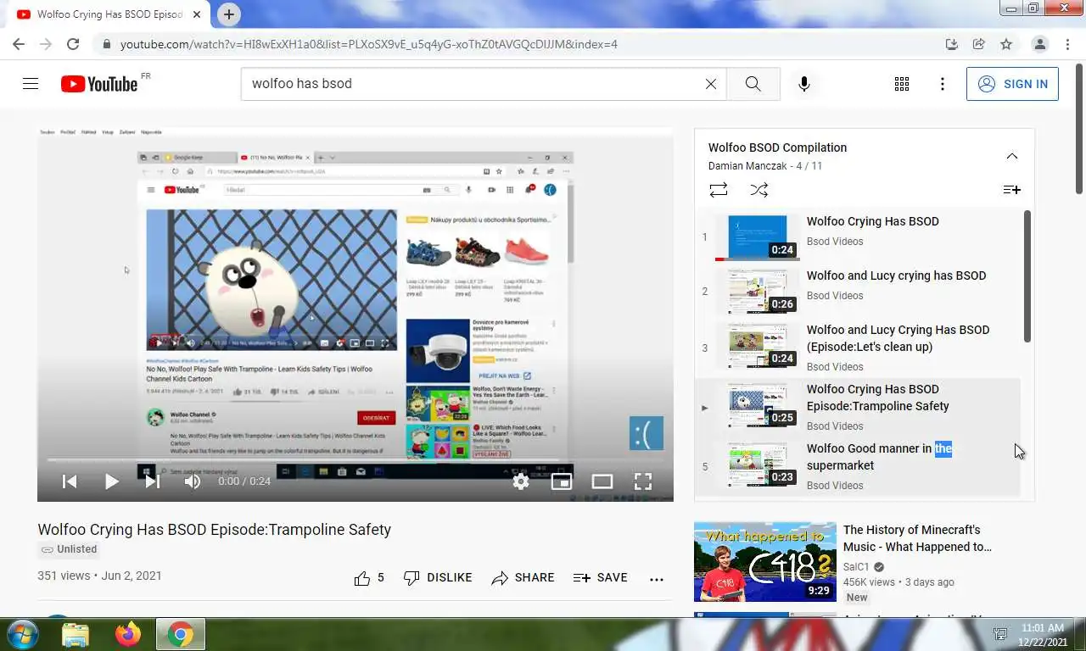The width and height of the screenshot is (1086, 651).
Task: Click the main page scrollbar
Action: pos(1079,127)
